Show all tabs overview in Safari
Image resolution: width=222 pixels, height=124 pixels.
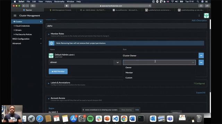click(207, 6)
